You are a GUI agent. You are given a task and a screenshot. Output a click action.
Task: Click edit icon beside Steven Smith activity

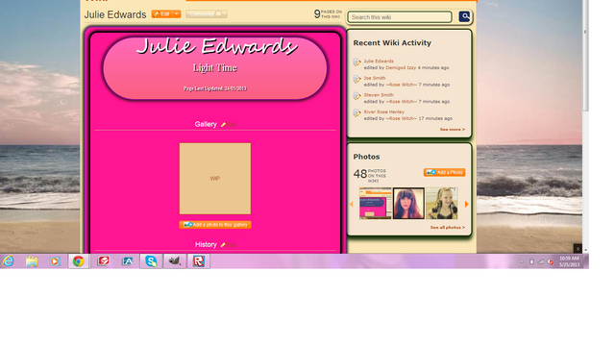357,96
